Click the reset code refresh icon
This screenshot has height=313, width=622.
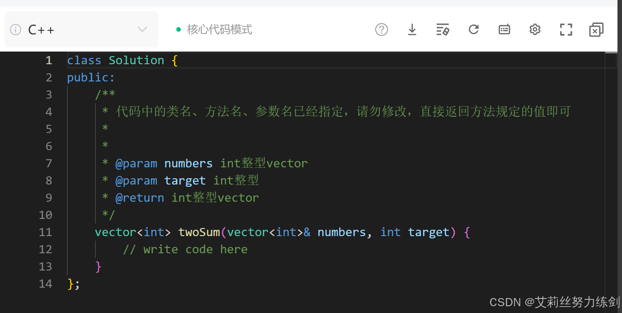tap(473, 30)
